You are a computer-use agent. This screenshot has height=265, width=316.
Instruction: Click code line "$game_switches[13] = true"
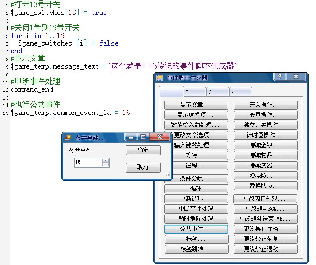point(59,13)
